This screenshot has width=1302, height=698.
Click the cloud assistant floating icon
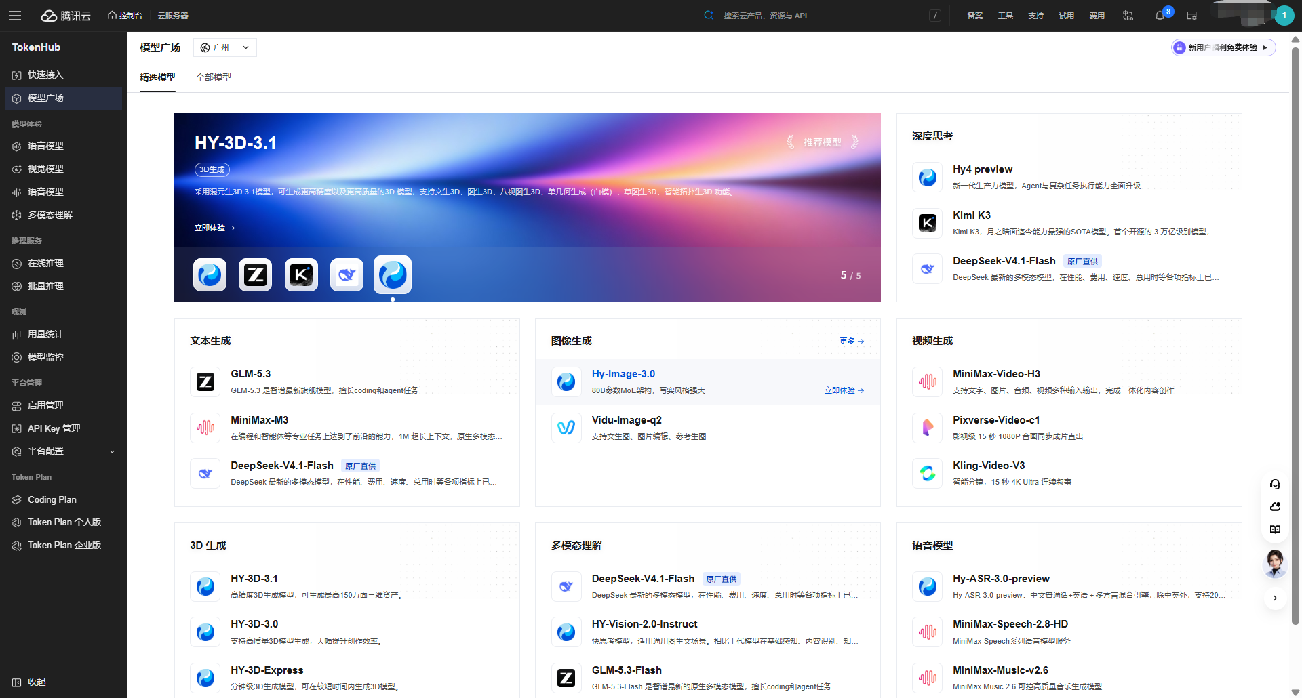point(1275,506)
